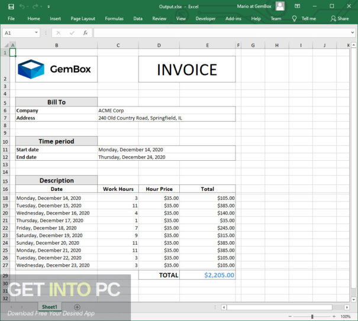358x321 pixels.
Task: Click the zoom slider handle
Action: pos(312,316)
